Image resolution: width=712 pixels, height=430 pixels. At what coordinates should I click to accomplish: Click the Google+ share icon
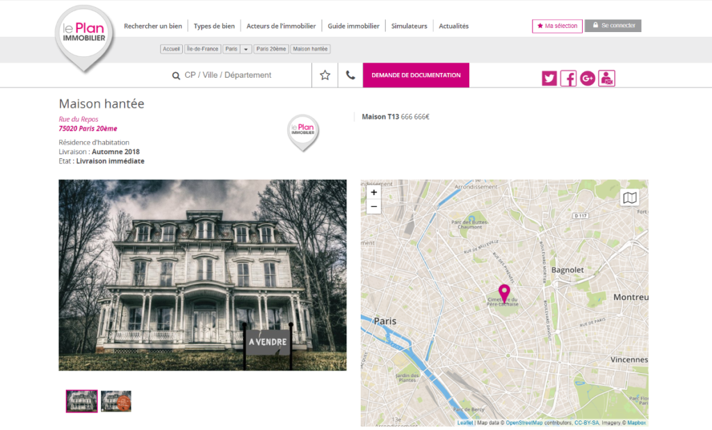587,78
